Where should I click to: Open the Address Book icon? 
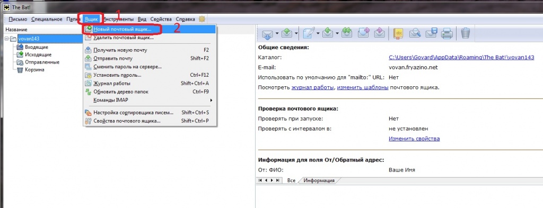[x=399, y=33]
